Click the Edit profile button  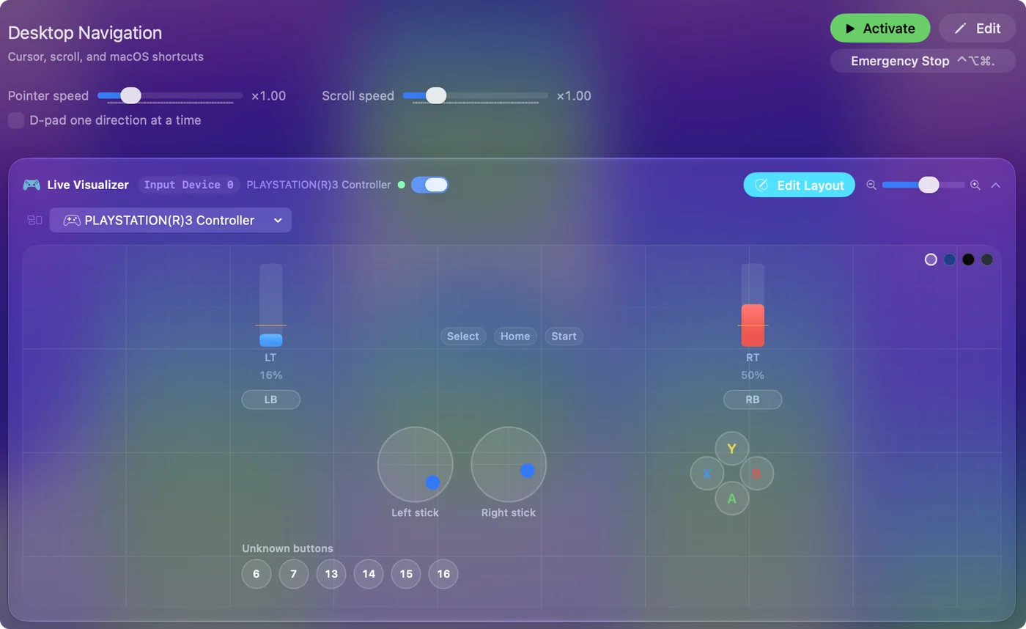coord(978,29)
